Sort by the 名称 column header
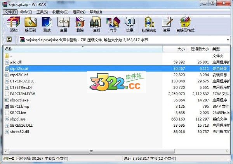 [83, 49]
